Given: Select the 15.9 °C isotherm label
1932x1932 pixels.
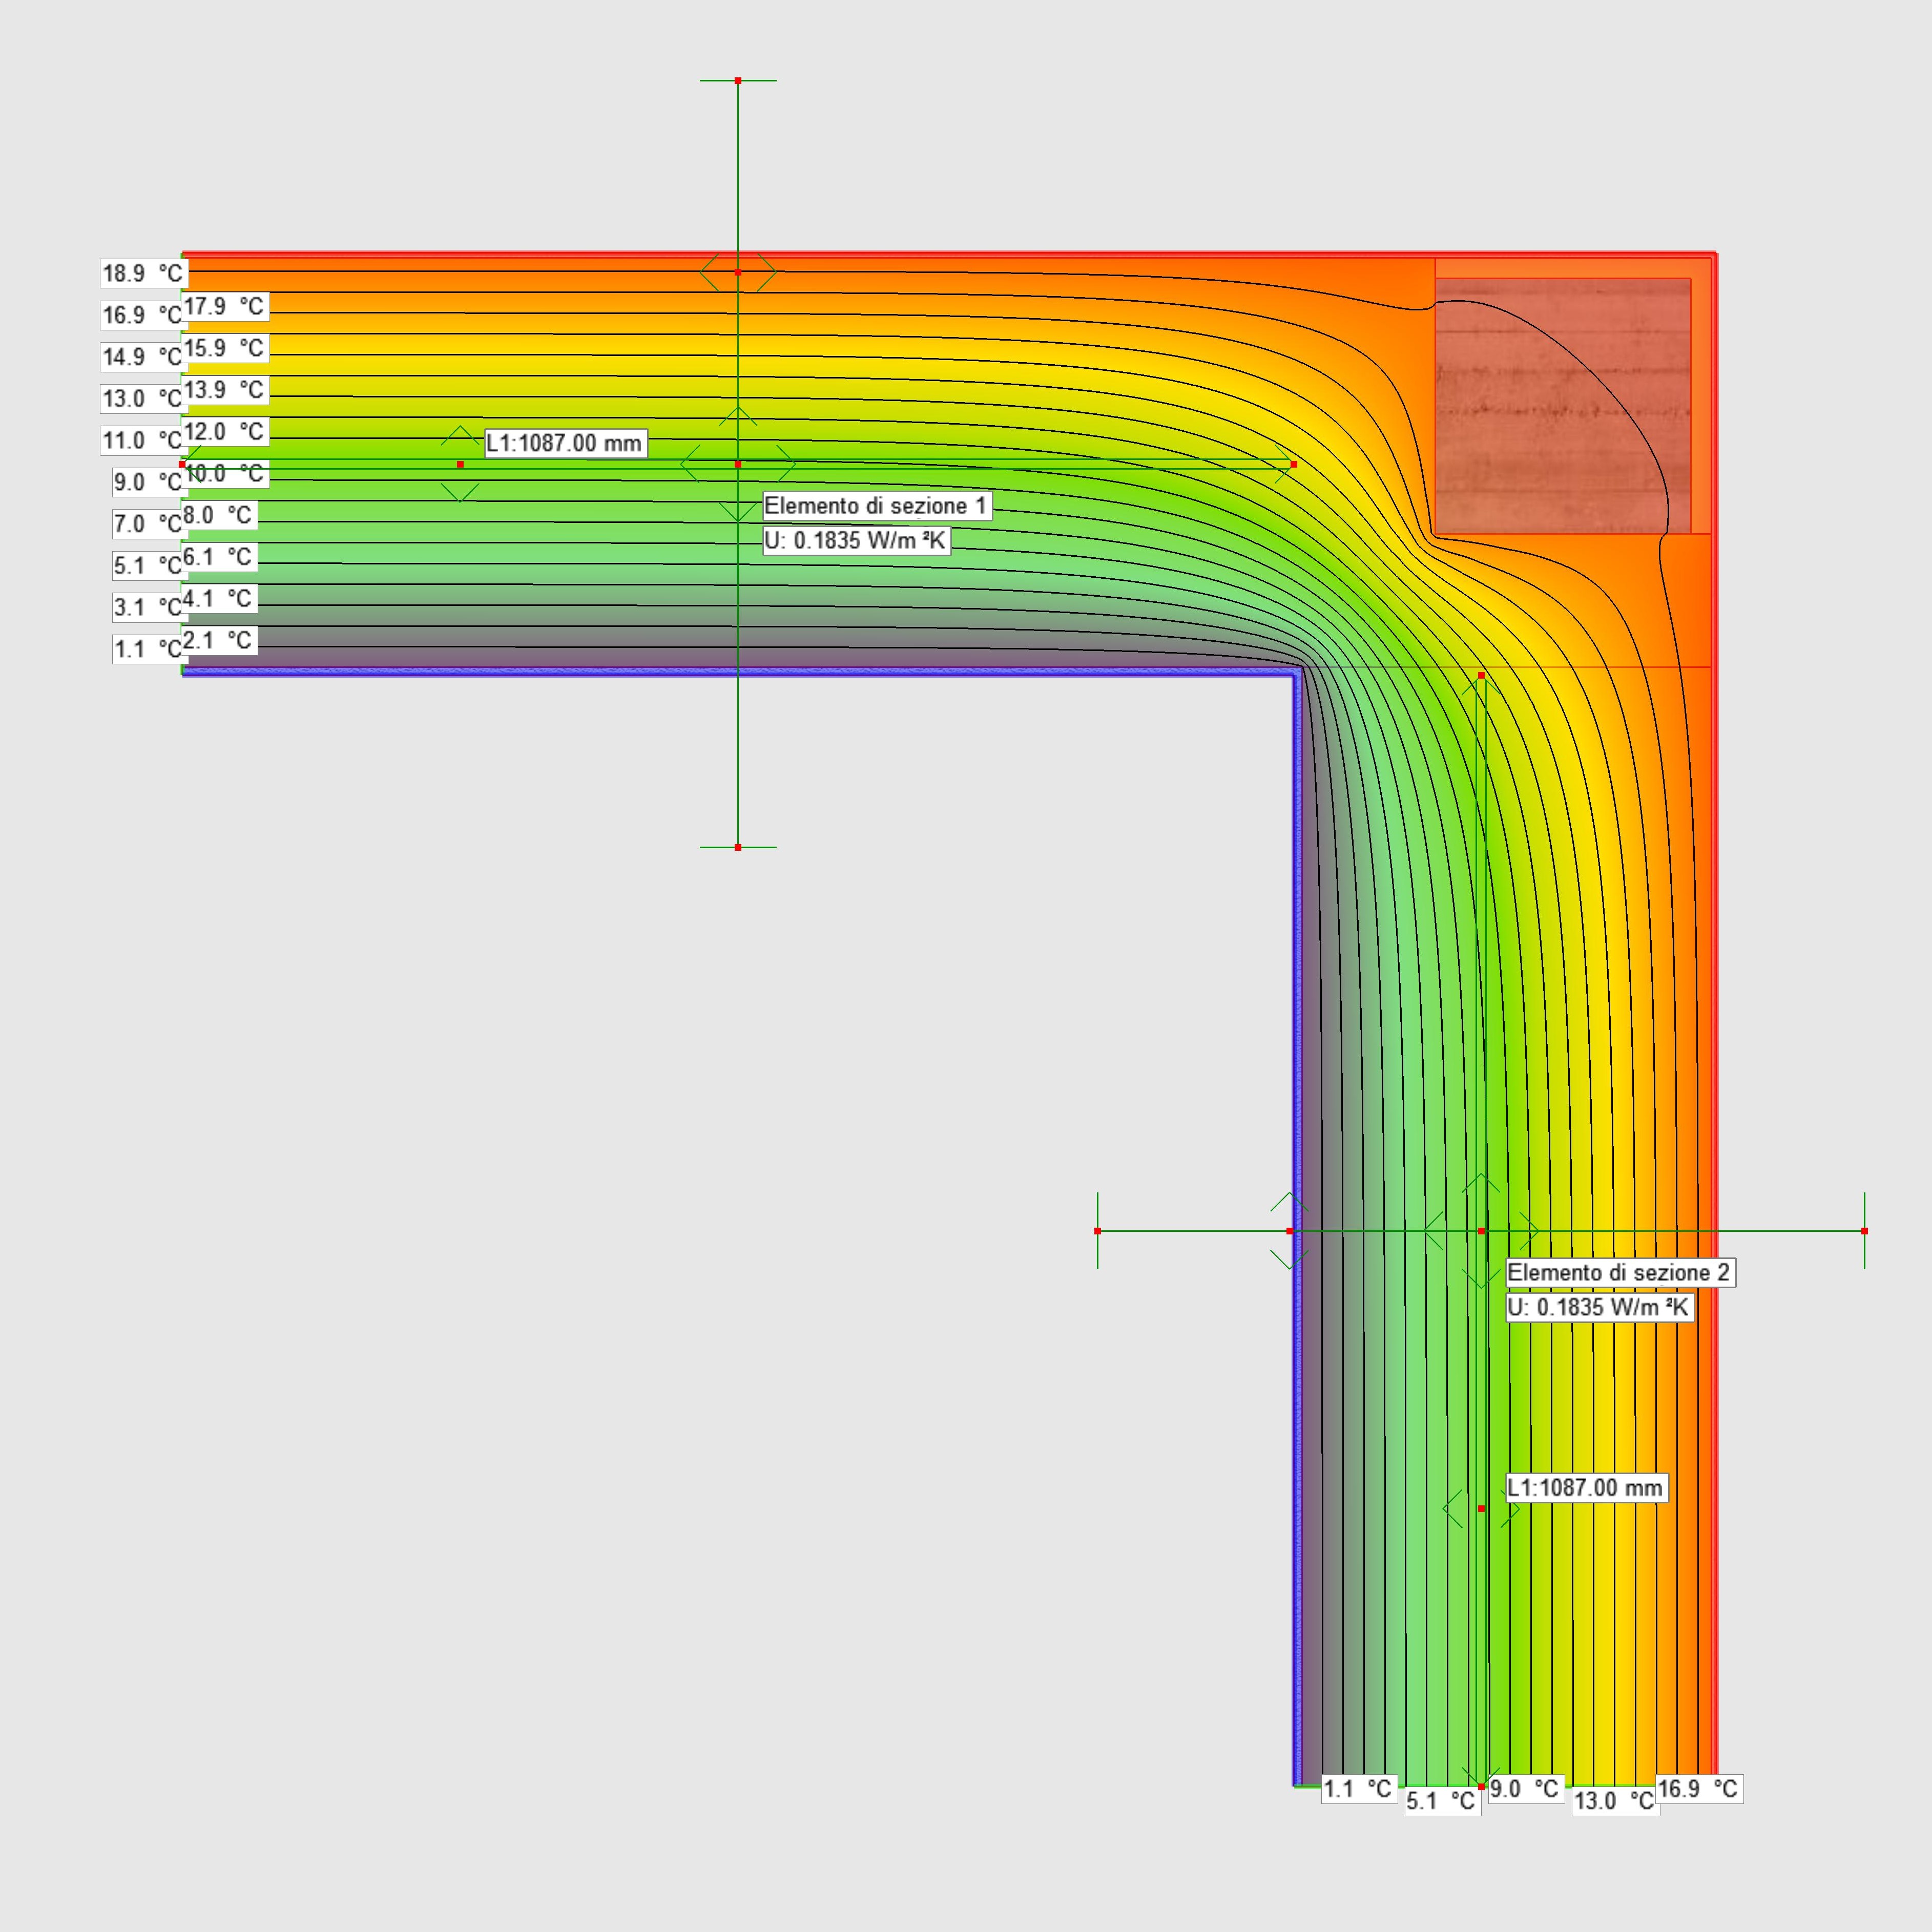Looking at the screenshot, I should pos(225,348).
